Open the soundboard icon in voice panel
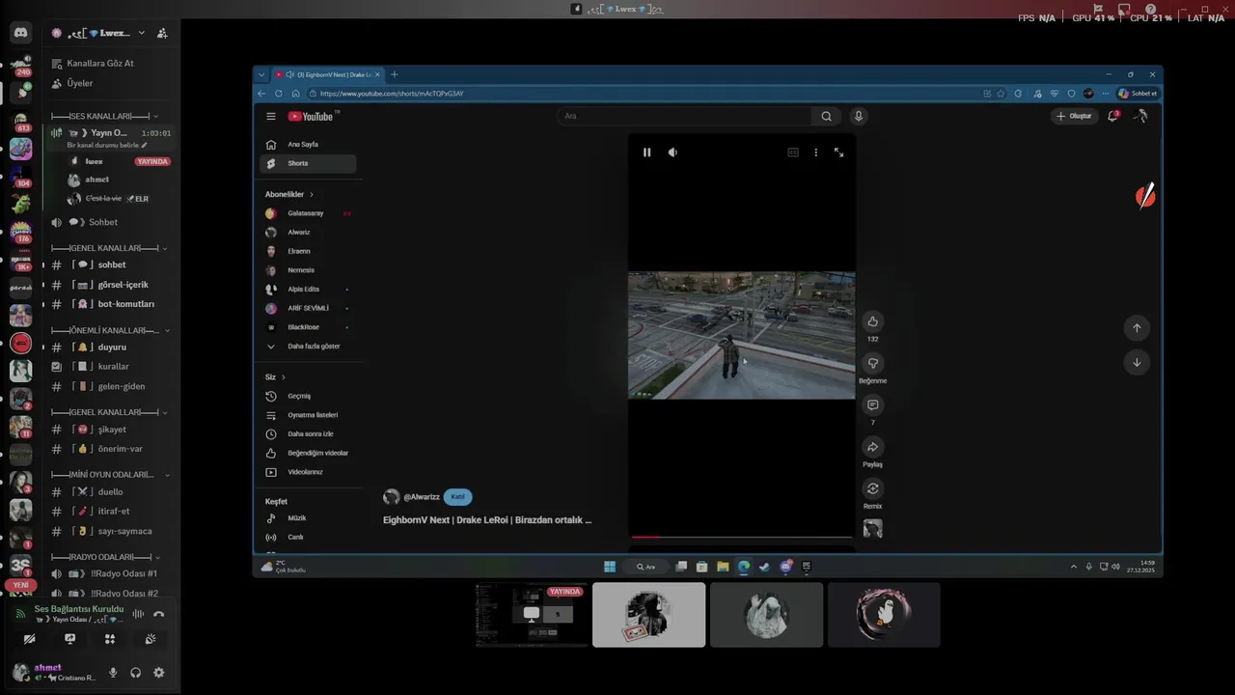The width and height of the screenshot is (1235, 695). point(151,639)
